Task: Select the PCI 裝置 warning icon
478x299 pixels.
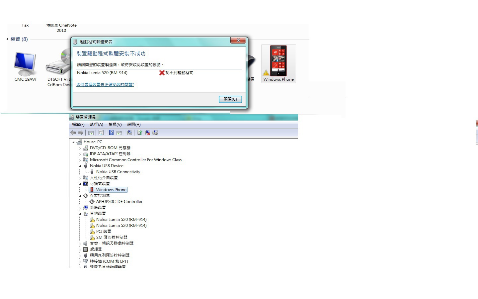Action: [92, 232]
